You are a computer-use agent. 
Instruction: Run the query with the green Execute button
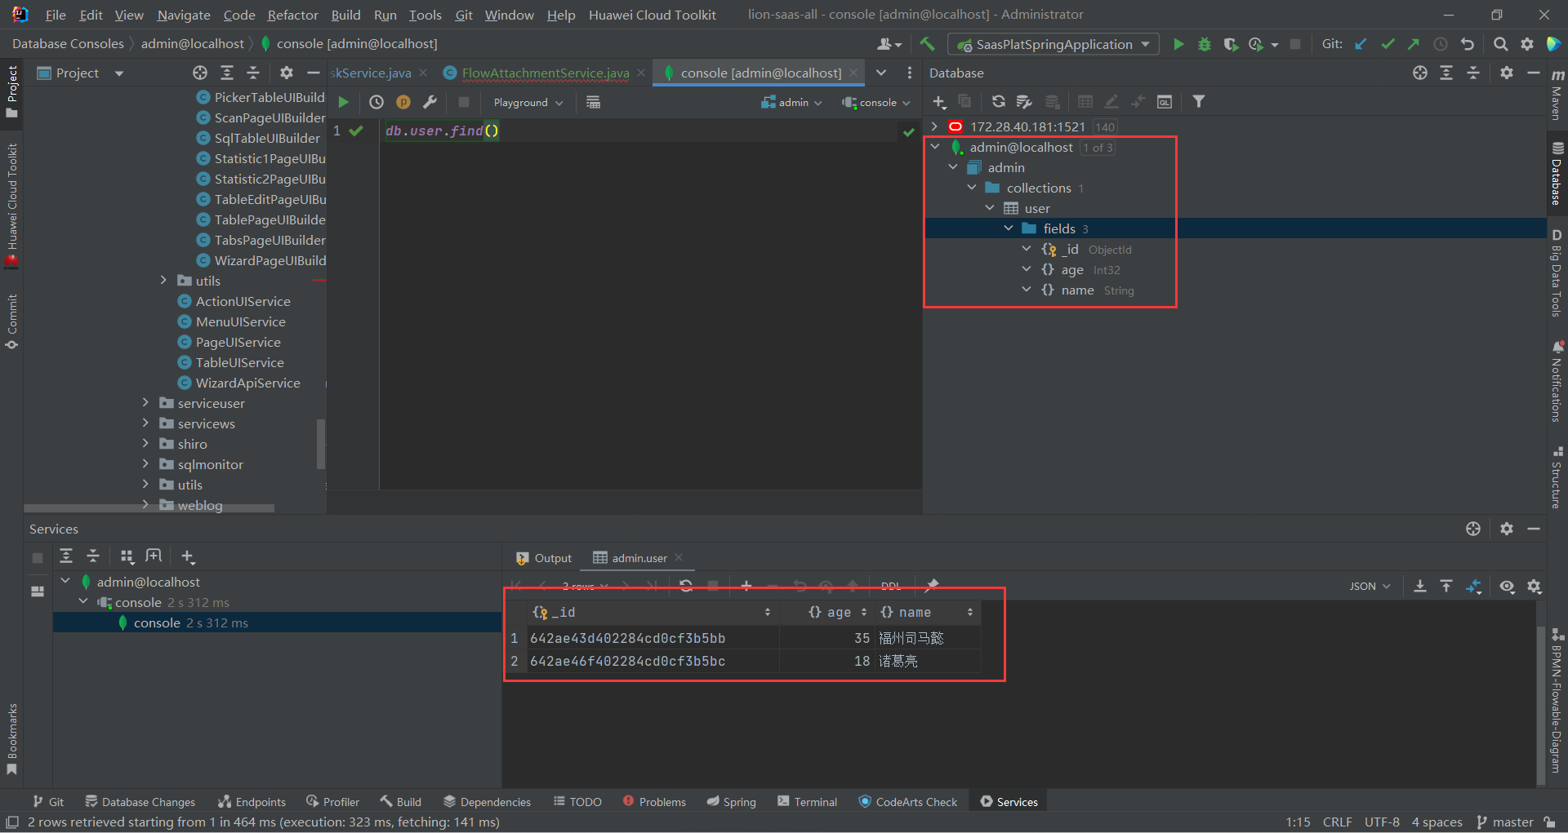click(344, 102)
